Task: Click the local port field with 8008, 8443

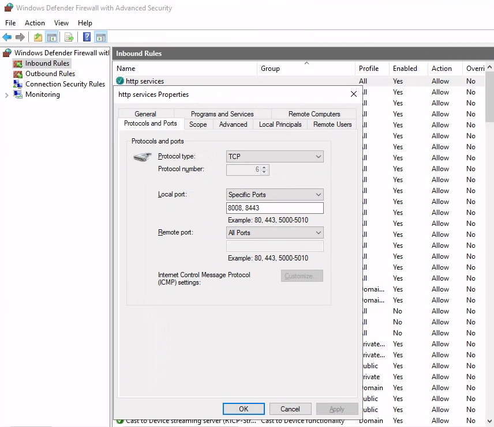Action: click(x=275, y=208)
